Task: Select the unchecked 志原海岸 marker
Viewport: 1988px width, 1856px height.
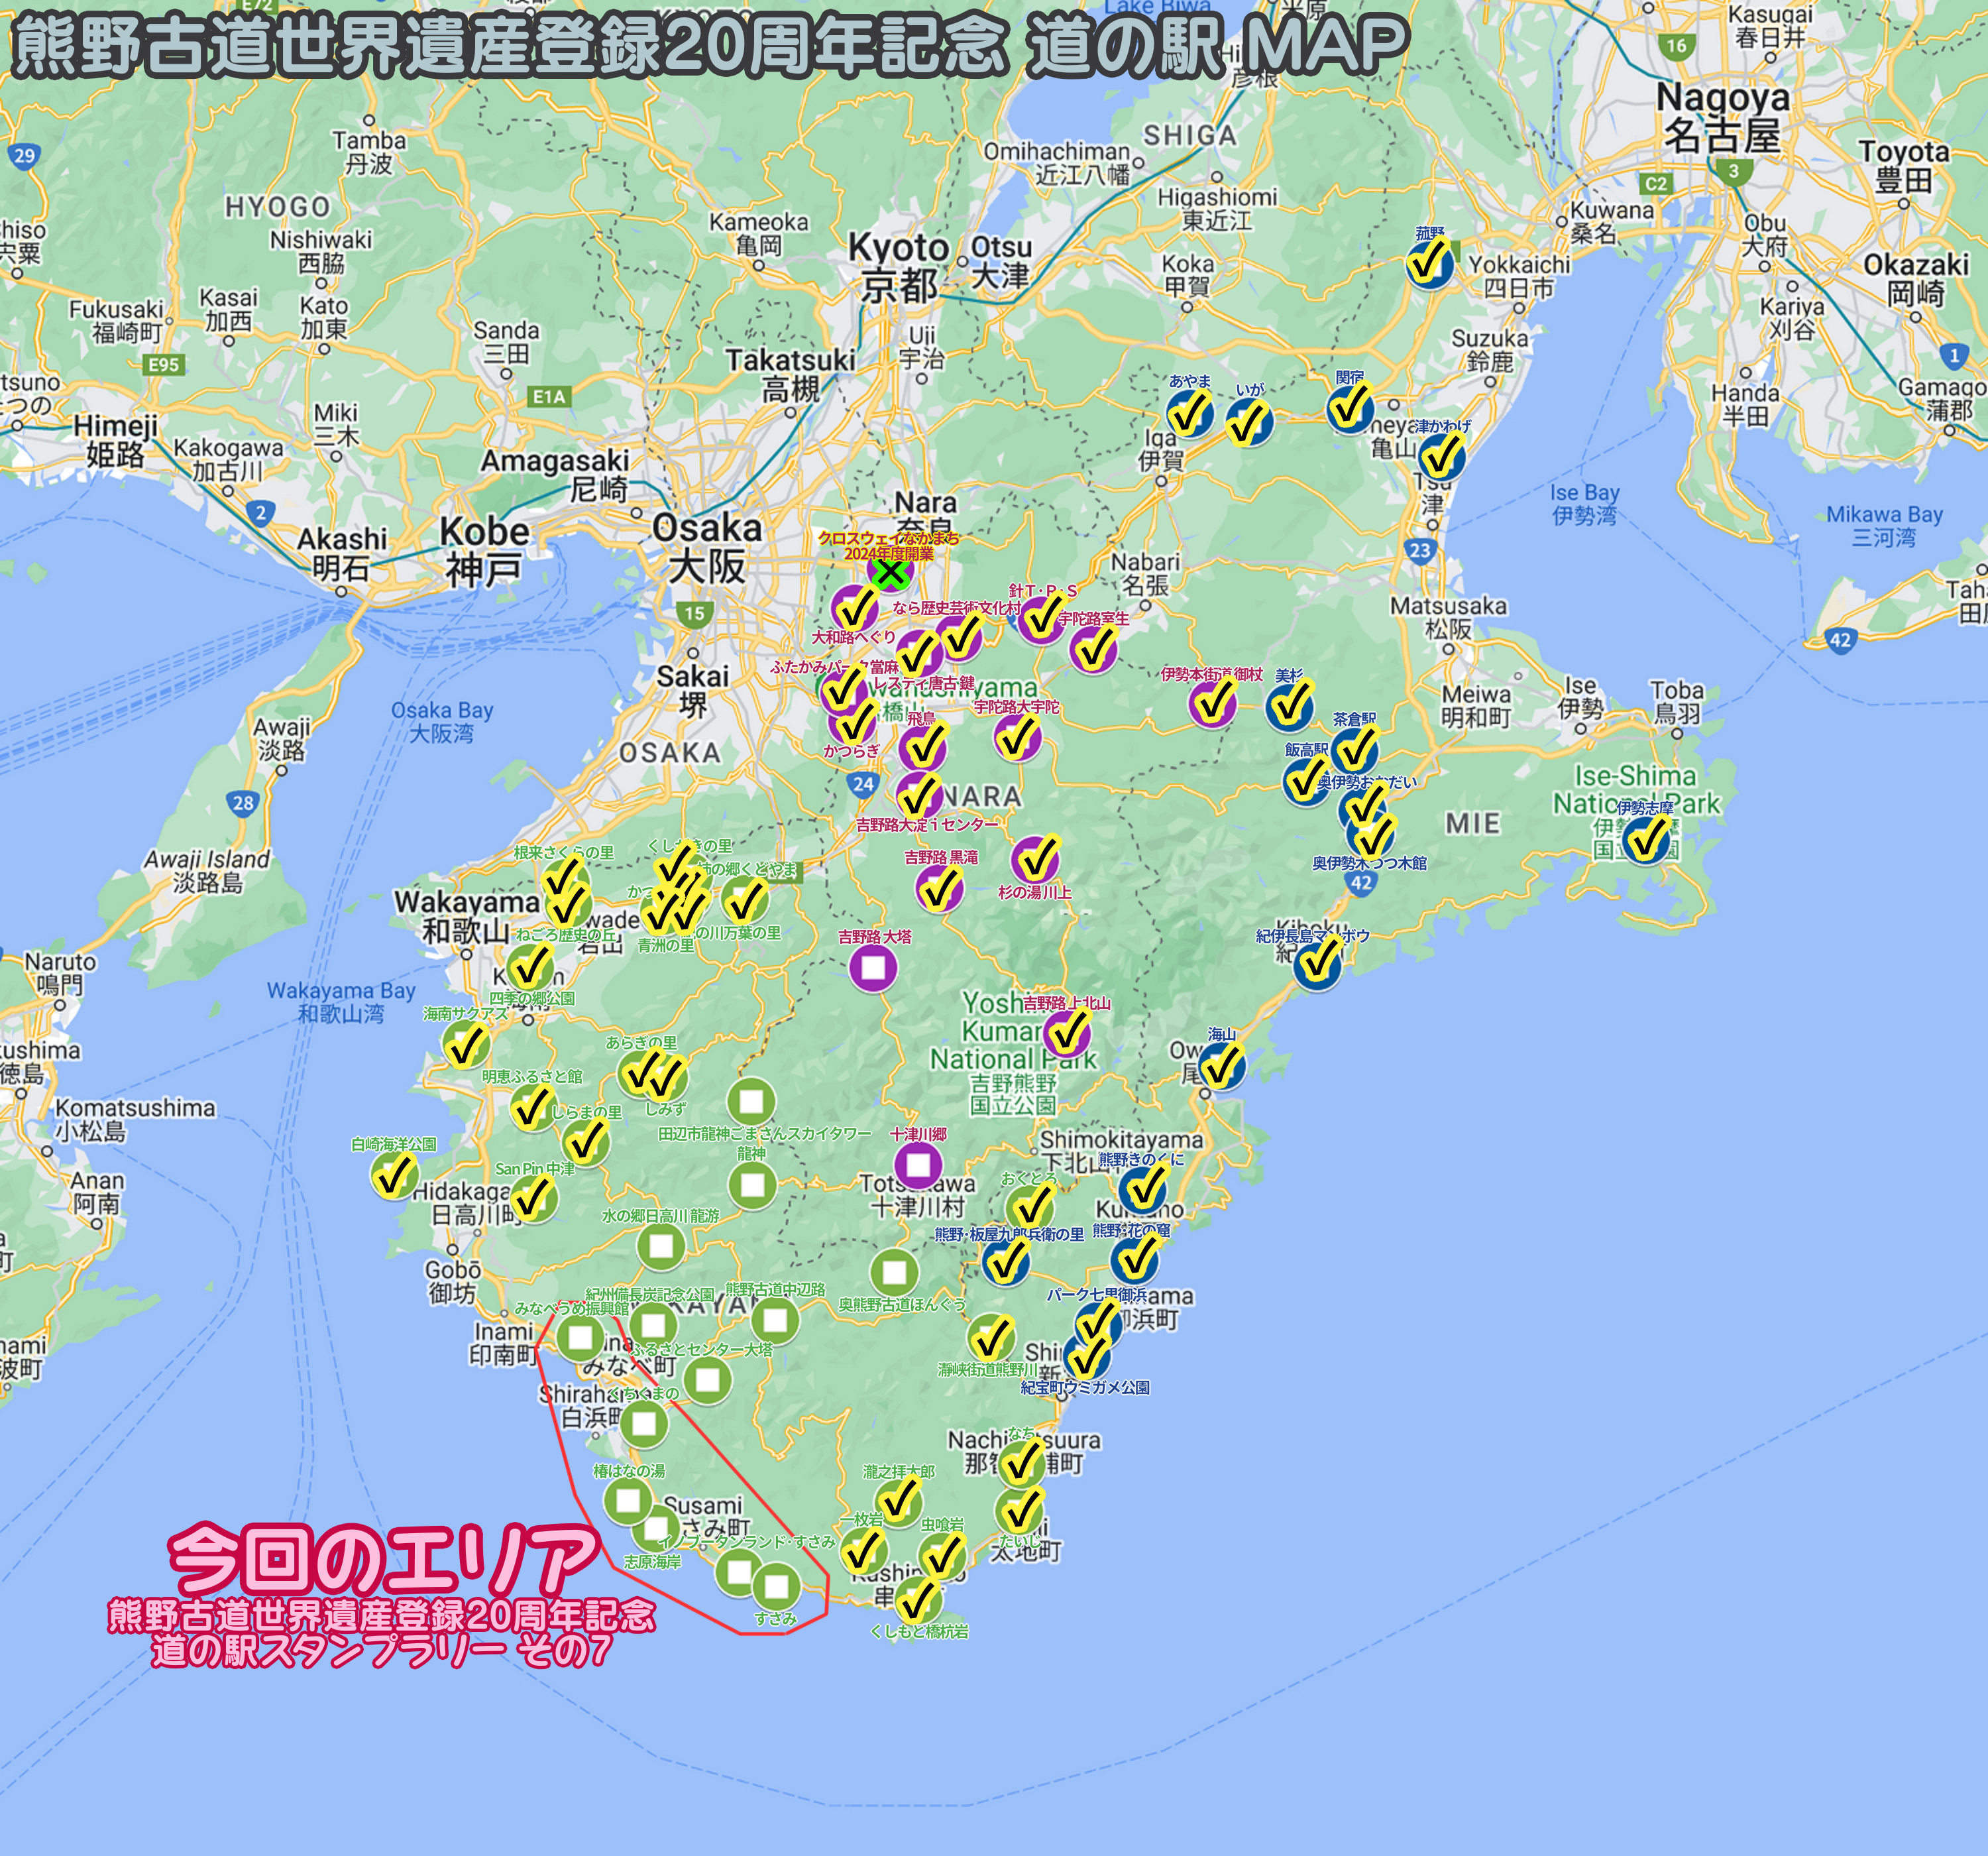Action: coord(655,1529)
